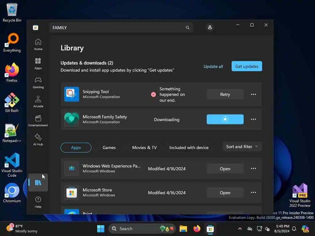
Task: Open Git Bash desktop shortcut
Action: click(12, 103)
